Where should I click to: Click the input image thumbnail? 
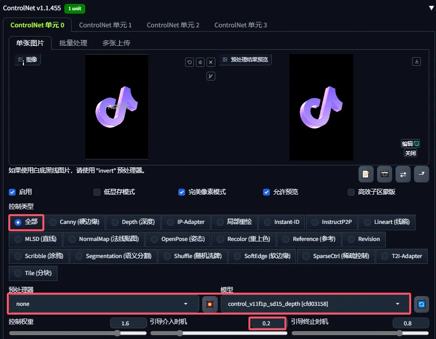116,107
